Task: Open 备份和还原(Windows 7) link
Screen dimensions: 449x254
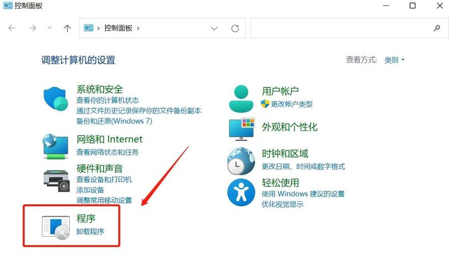Action: (x=114, y=121)
